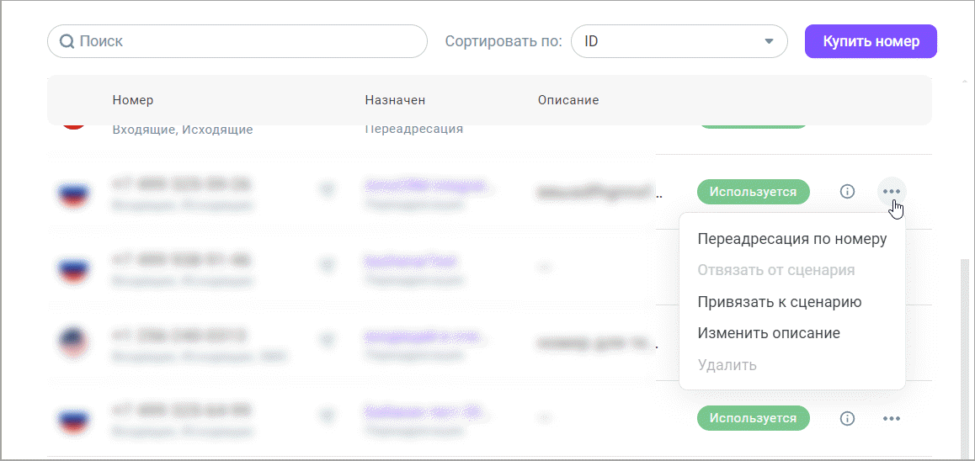Click the info icon in the last row

tap(846, 419)
